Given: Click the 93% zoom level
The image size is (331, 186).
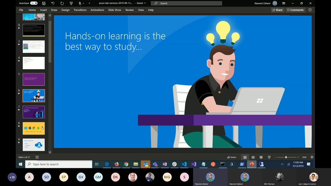Looking at the screenshot, I should [x=304, y=157].
